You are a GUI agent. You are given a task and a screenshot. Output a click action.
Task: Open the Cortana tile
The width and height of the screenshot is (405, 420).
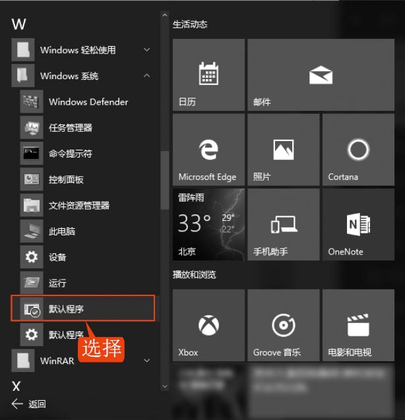[358, 150]
